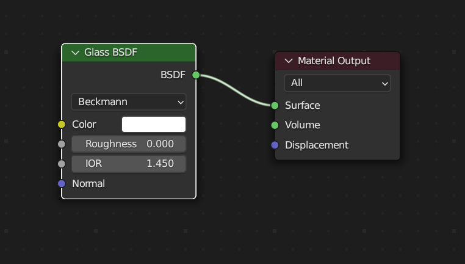Open the white Color swatch picker
The height and width of the screenshot is (264, 465).
(x=154, y=125)
